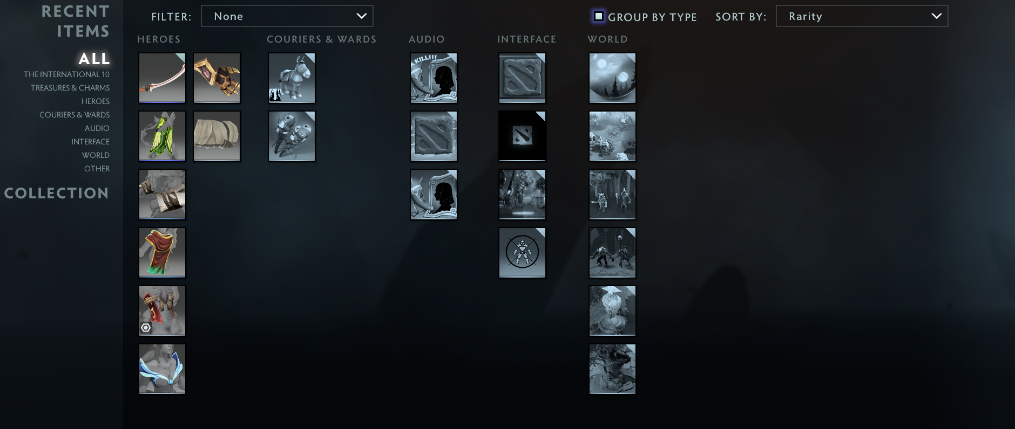Select the dark Dota logo interface item
The height and width of the screenshot is (429, 1015).
(523, 136)
